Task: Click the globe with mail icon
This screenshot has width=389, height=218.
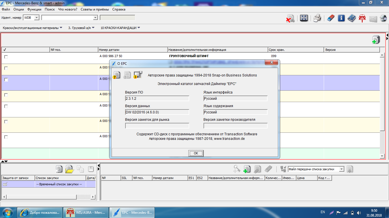Action: (x=383, y=18)
